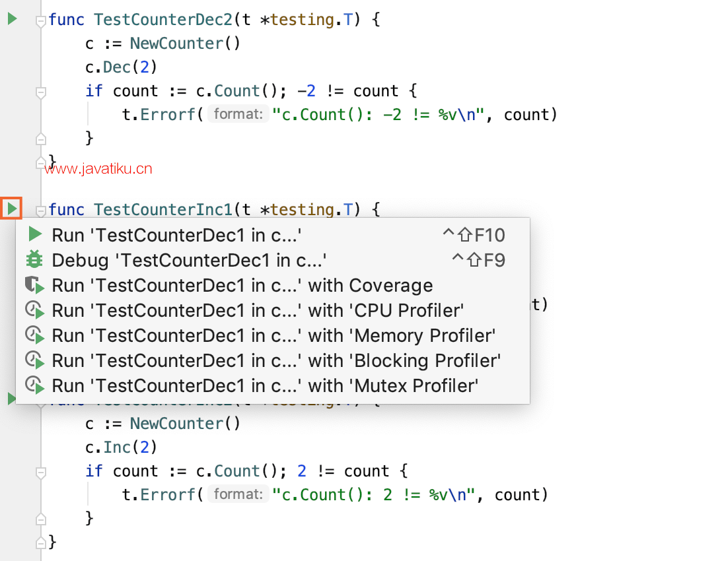Collapse the if block containing '2 != count'
Image resolution: width=720 pixels, height=561 pixels.
[x=41, y=472]
